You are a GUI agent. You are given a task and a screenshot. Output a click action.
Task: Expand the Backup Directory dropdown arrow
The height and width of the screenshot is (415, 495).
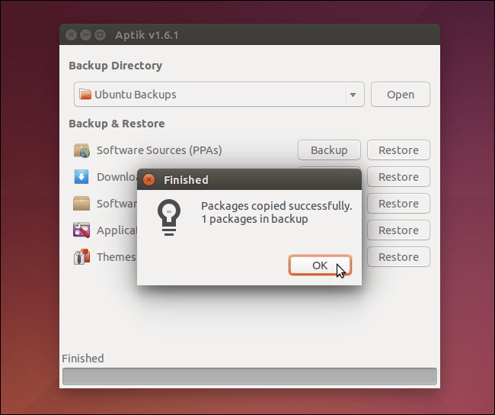coord(353,95)
